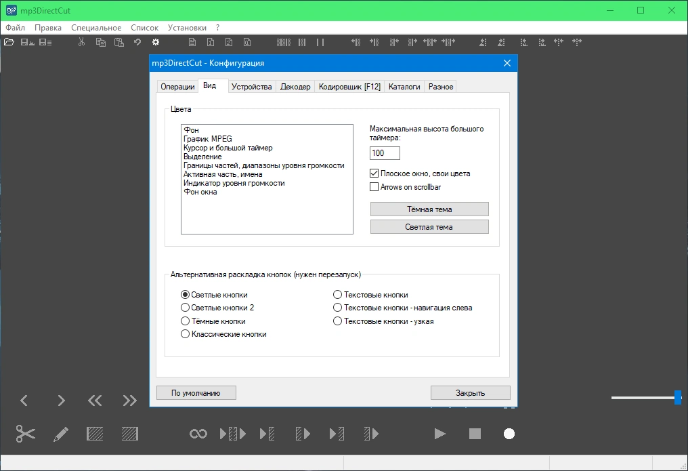Switch to the Кодировщик [F12] tab
This screenshot has width=688, height=471.
click(x=349, y=87)
